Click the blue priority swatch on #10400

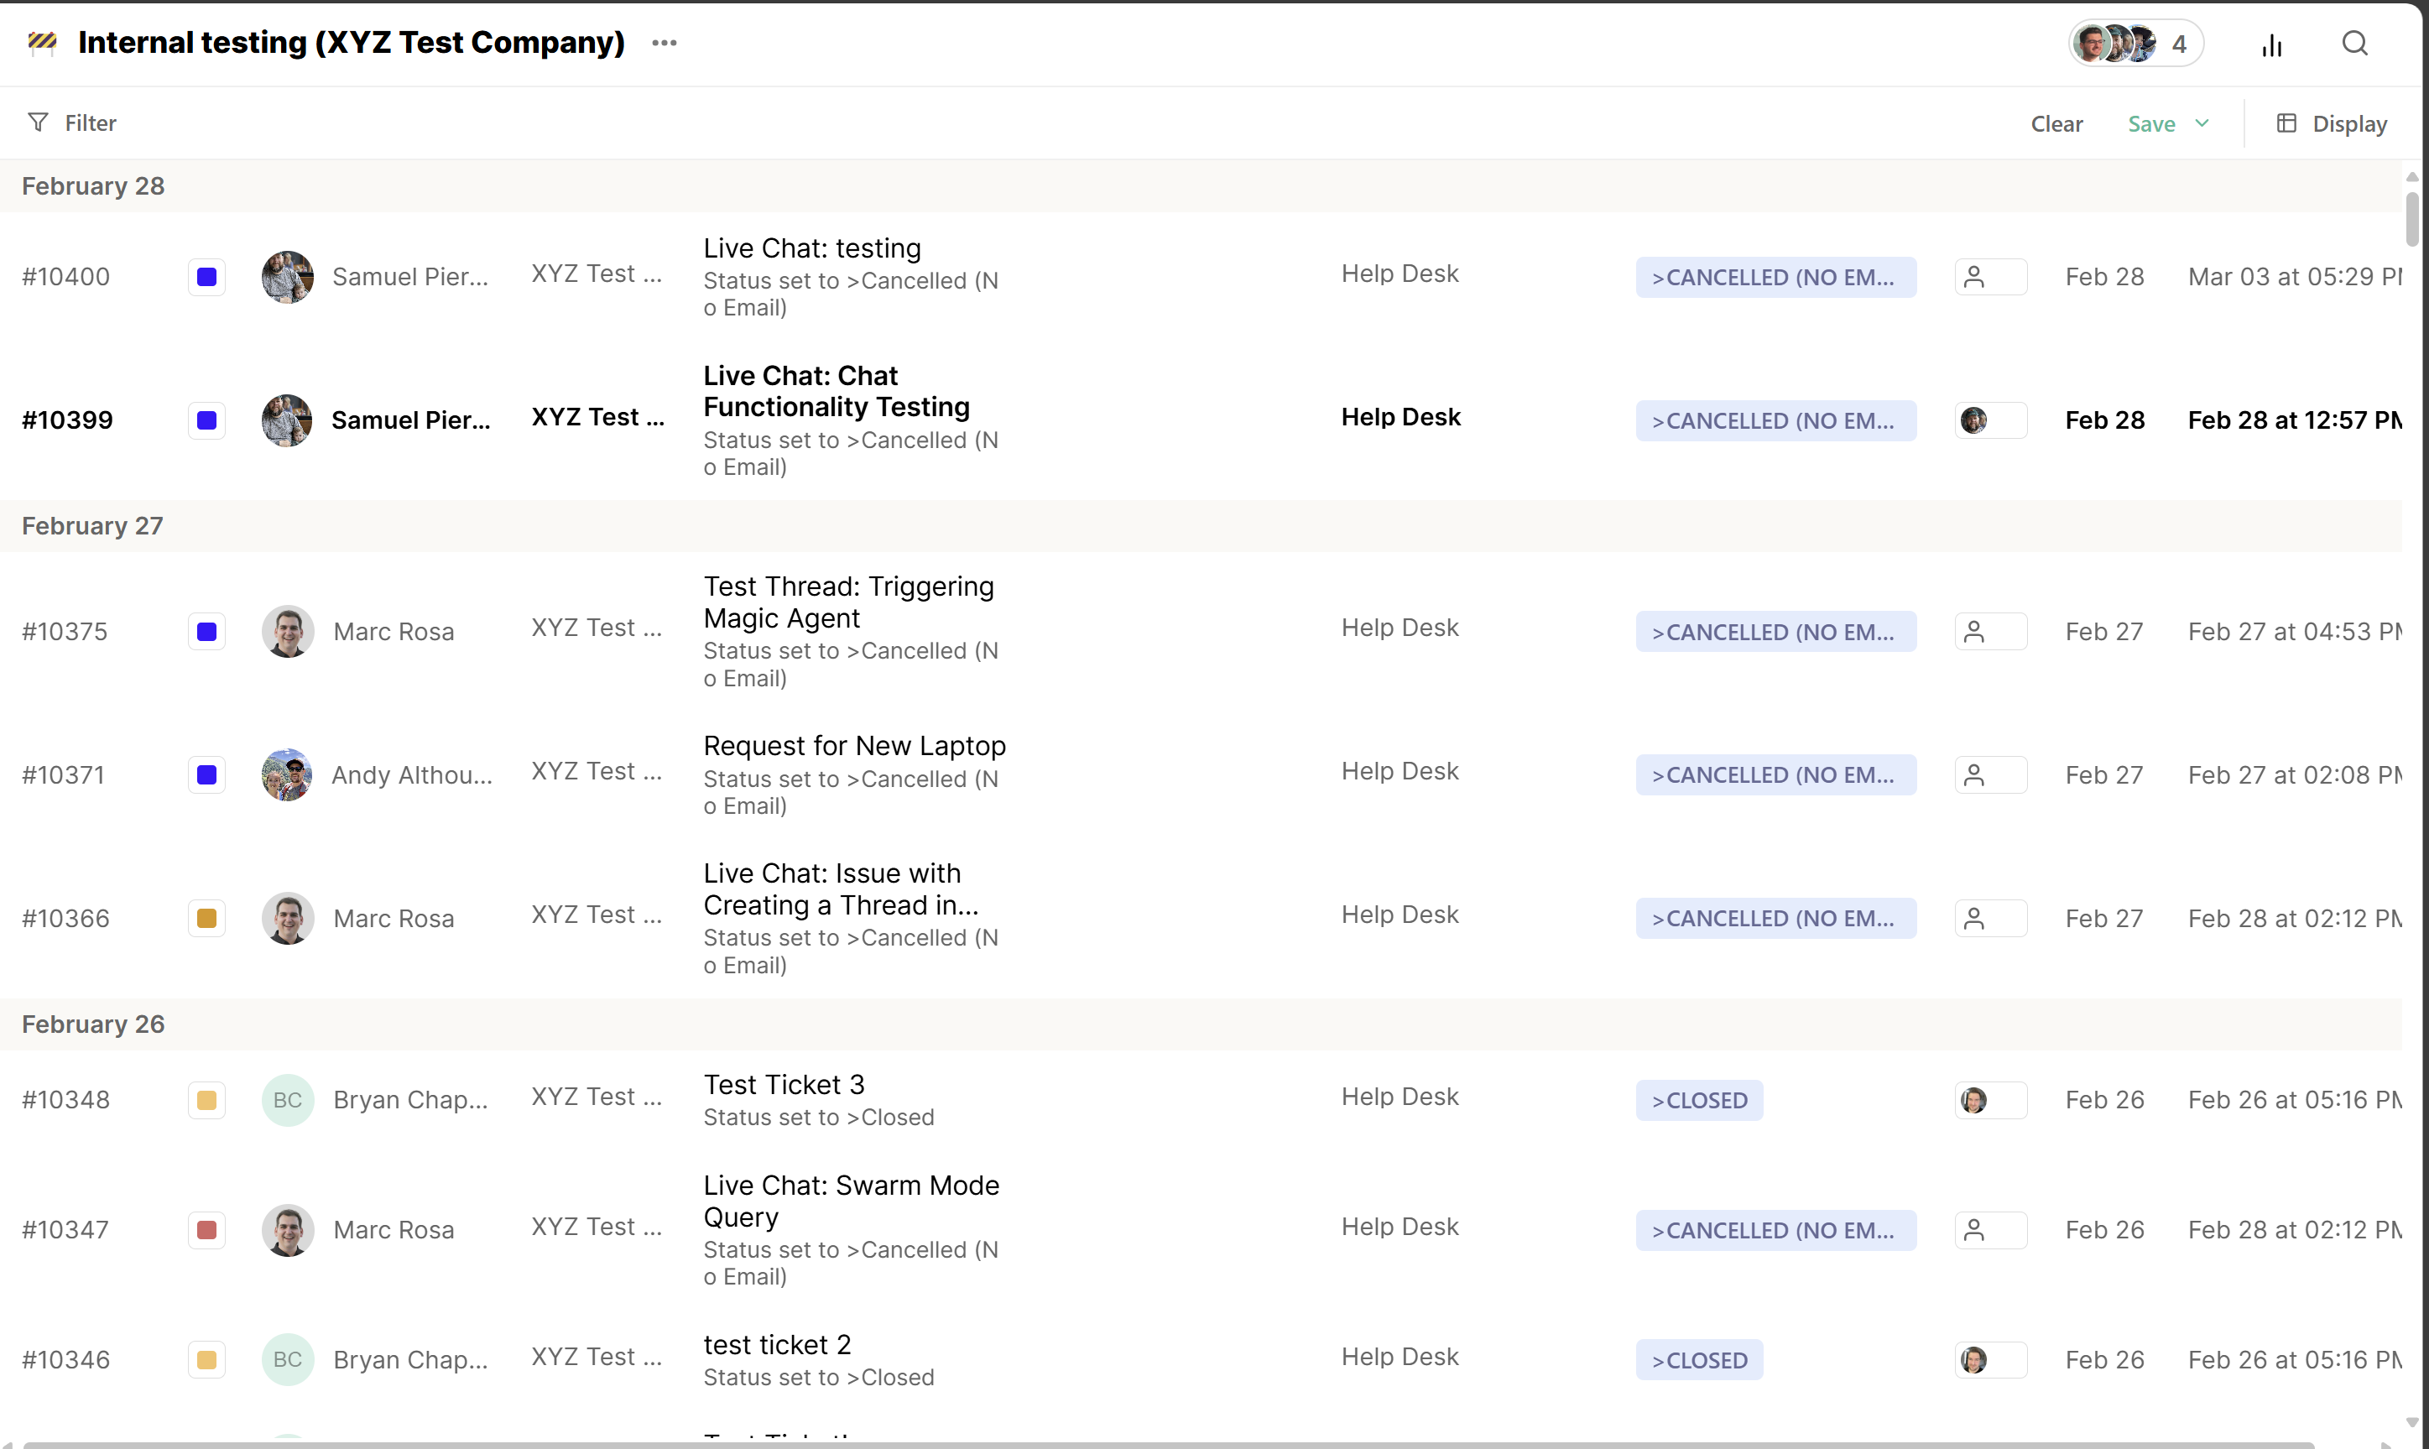(x=206, y=278)
